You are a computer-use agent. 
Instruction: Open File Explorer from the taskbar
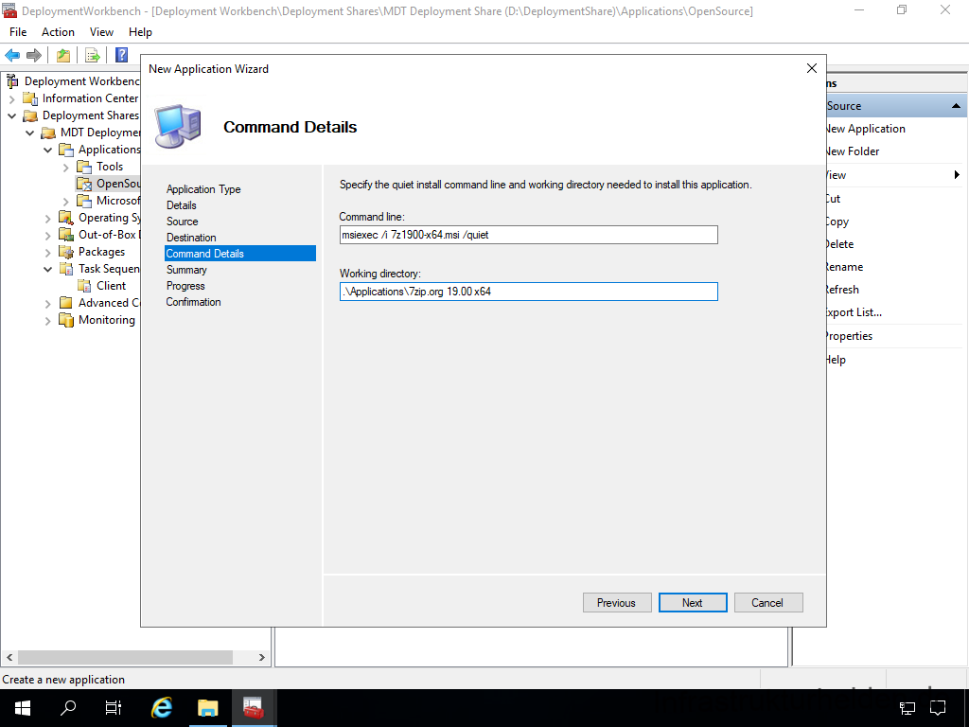point(208,708)
